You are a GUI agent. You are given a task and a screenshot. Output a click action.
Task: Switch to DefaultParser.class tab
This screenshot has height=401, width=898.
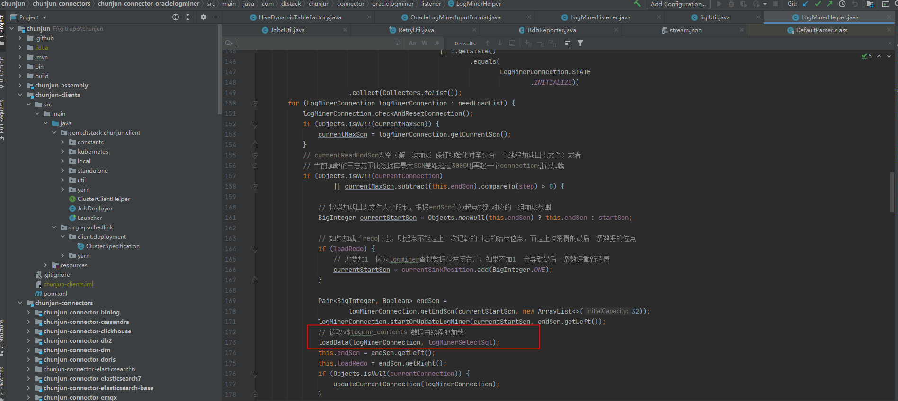pos(821,30)
